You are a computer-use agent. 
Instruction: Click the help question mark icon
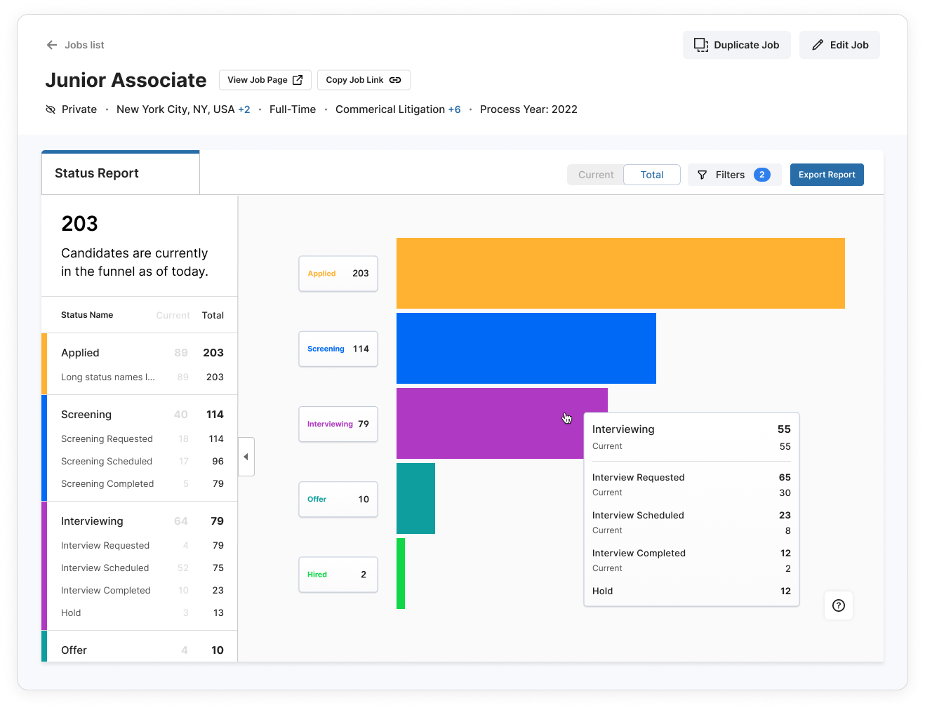(x=838, y=605)
